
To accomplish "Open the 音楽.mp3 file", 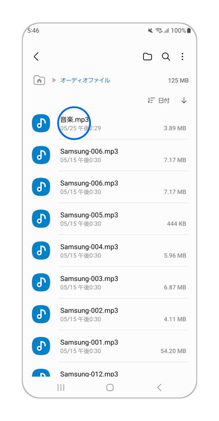I will click(109, 123).
